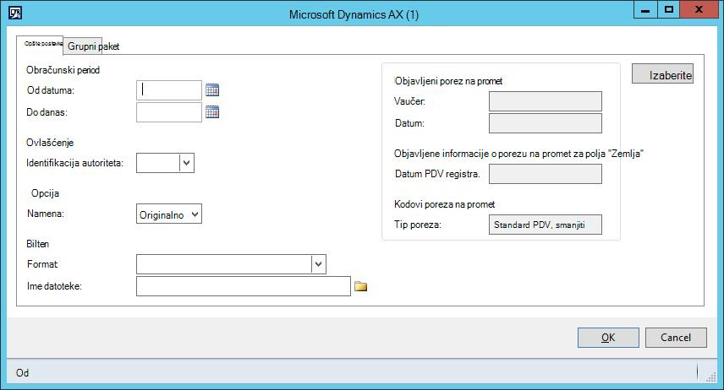
Task: Click the Bilten section label
Action: 37,244
